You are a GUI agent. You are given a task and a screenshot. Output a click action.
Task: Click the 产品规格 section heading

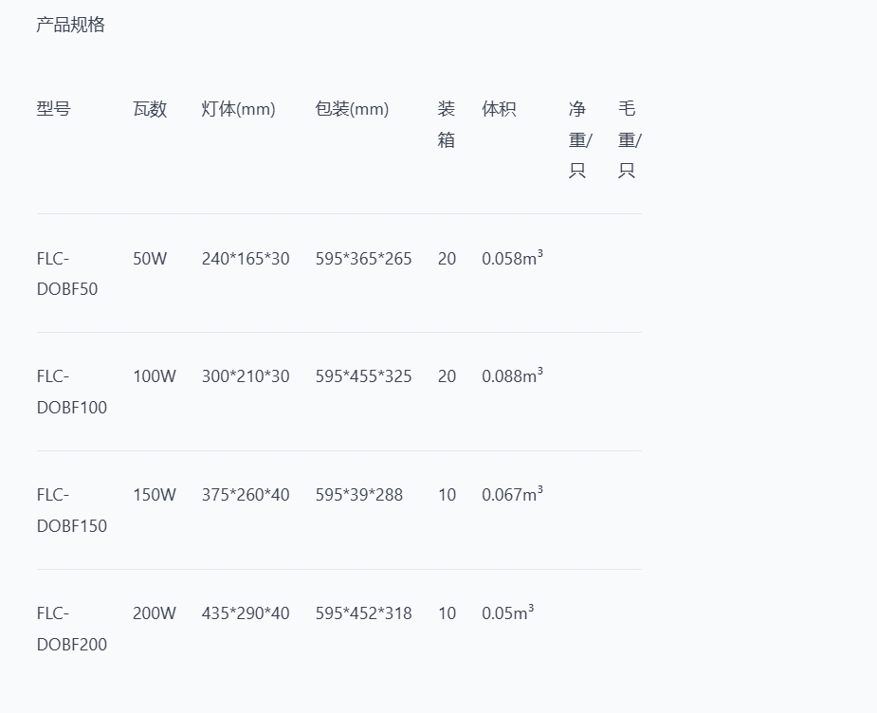70,26
